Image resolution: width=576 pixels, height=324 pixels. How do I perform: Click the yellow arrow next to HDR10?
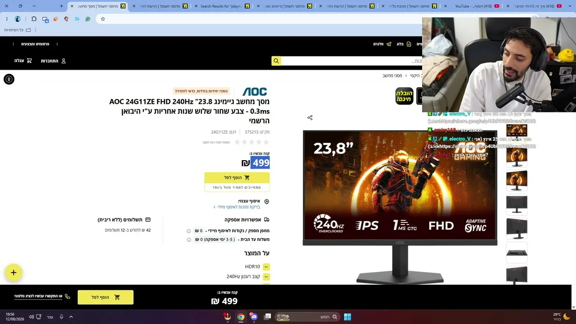click(266, 267)
